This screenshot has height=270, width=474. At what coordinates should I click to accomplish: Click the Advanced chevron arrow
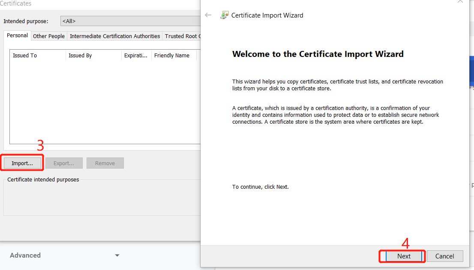117,255
